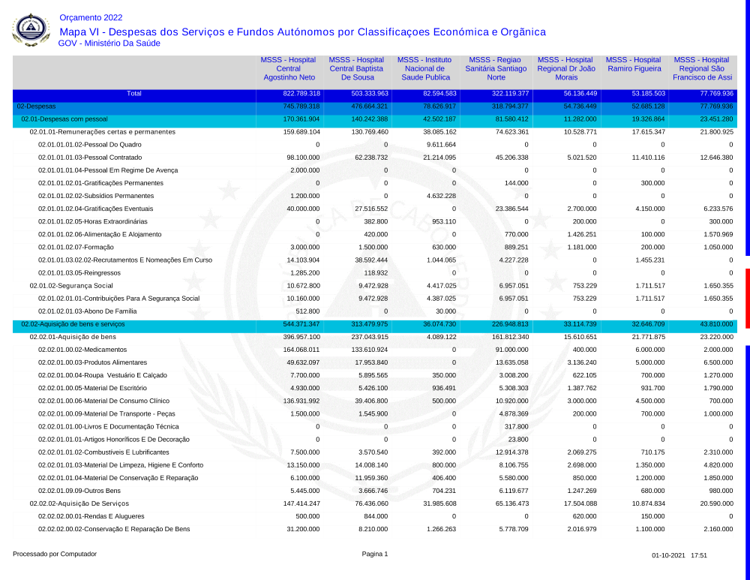The height and width of the screenshot is (580, 750).
Task: Click the Mapa VI document title
Action: [302, 32]
